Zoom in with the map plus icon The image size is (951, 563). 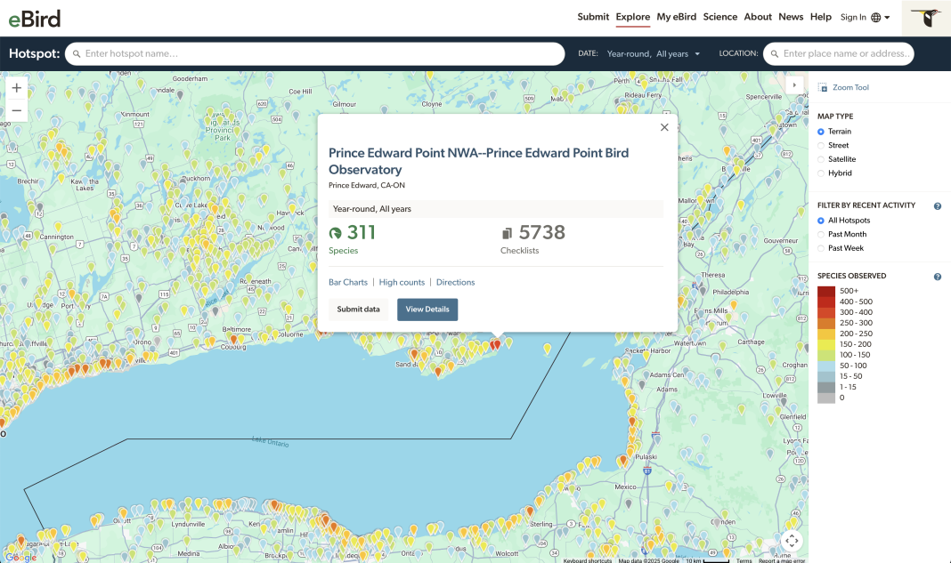[16, 88]
